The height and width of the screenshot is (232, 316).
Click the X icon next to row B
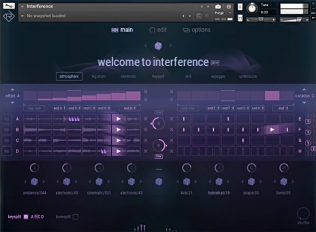click(146, 129)
